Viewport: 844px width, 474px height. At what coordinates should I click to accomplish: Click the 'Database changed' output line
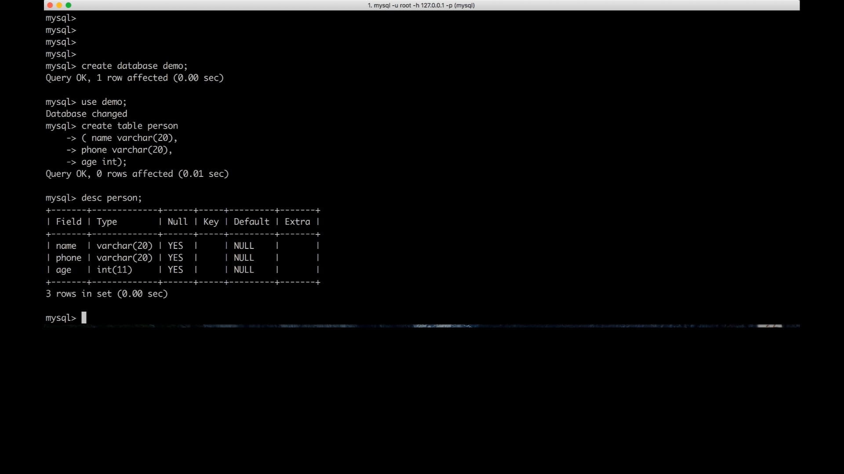point(86,114)
